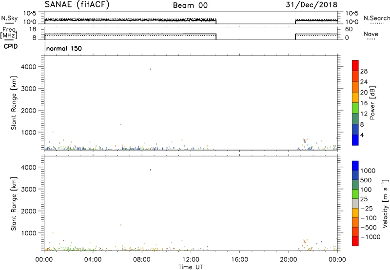Image resolution: width=390 pixels, height=270 pixels.
Task: Click the 3000 tick of the velocity panel
Action: point(29,189)
